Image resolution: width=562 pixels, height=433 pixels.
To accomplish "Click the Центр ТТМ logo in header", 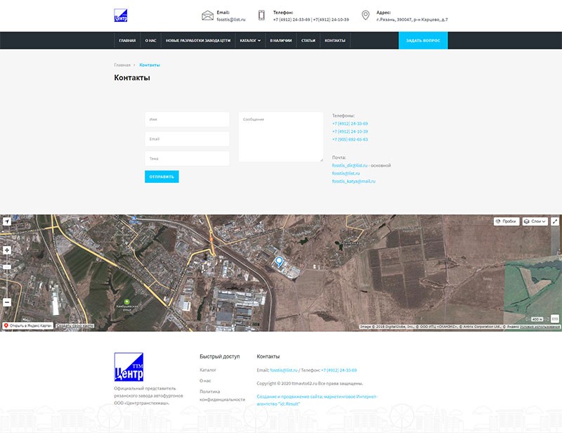I will [x=121, y=15].
